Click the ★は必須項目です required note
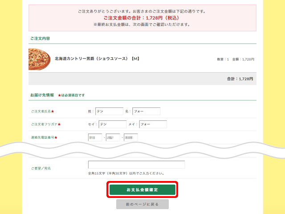Screen dimensions: 285x214 click(x=71, y=95)
